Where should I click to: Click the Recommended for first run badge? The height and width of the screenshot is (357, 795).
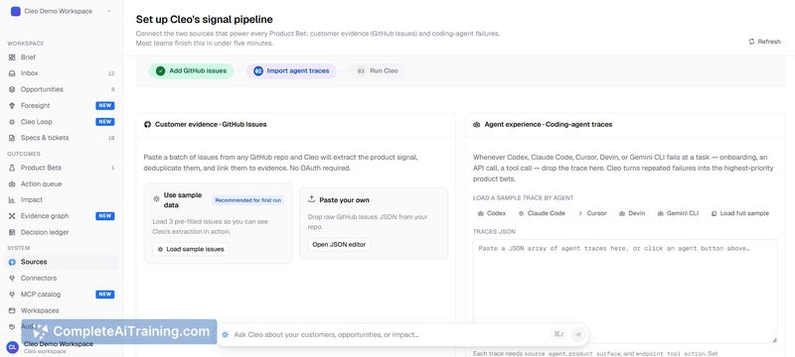pyautogui.click(x=247, y=200)
